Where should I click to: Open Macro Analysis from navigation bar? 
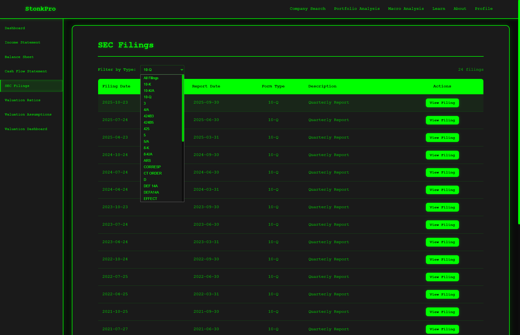point(406,9)
